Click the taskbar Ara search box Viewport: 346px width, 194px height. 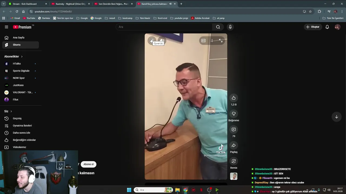point(153,190)
